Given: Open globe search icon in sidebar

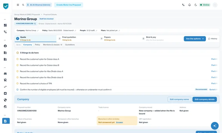Looking at the screenshot, I should point(5,107).
